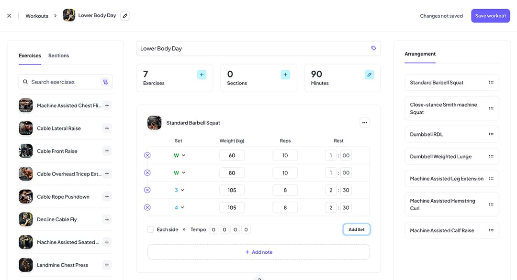Click the pencil icon beside Lower Body Day title

pos(125,15)
